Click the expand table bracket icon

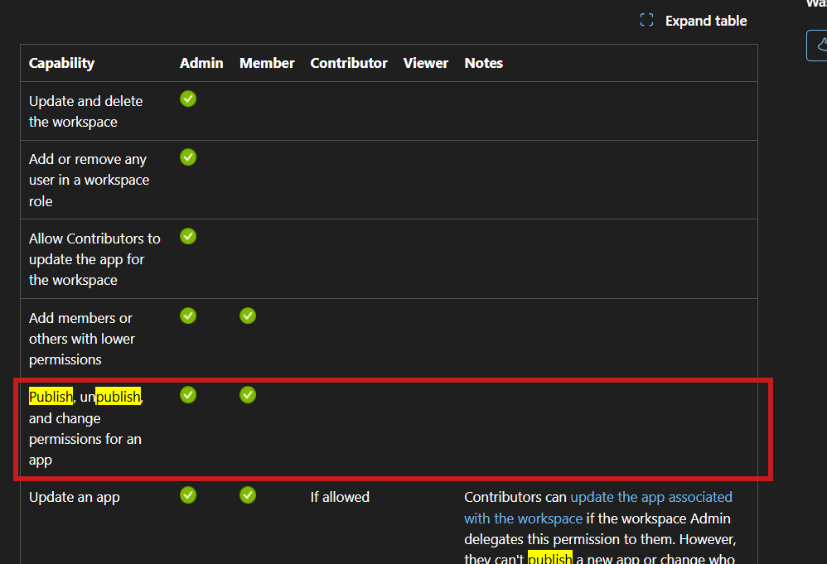click(x=646, y=20)
